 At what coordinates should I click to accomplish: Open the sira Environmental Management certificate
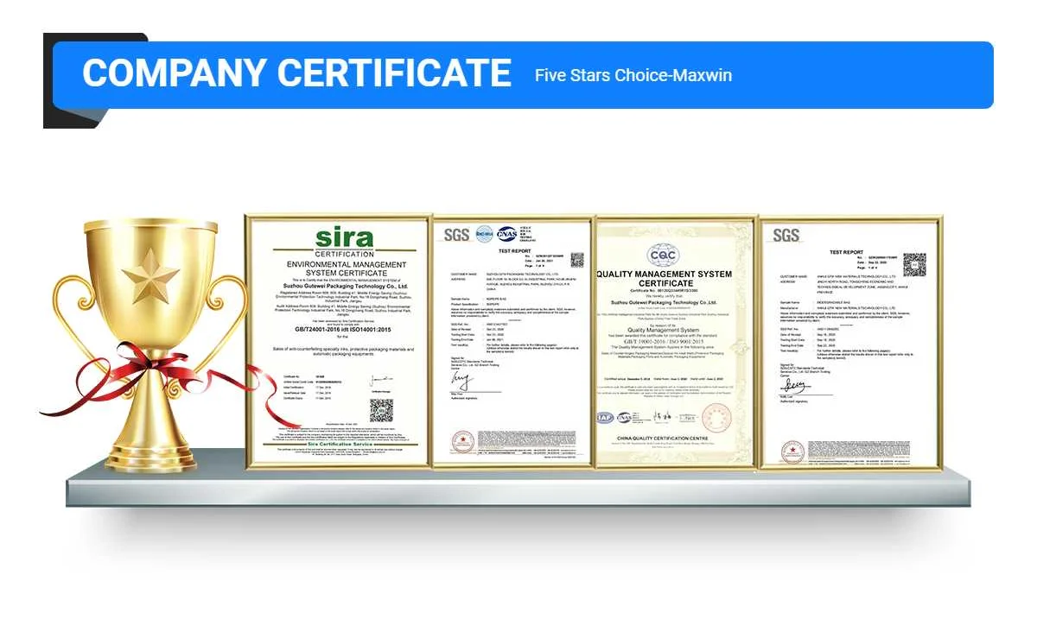click(x=338, y=342)
